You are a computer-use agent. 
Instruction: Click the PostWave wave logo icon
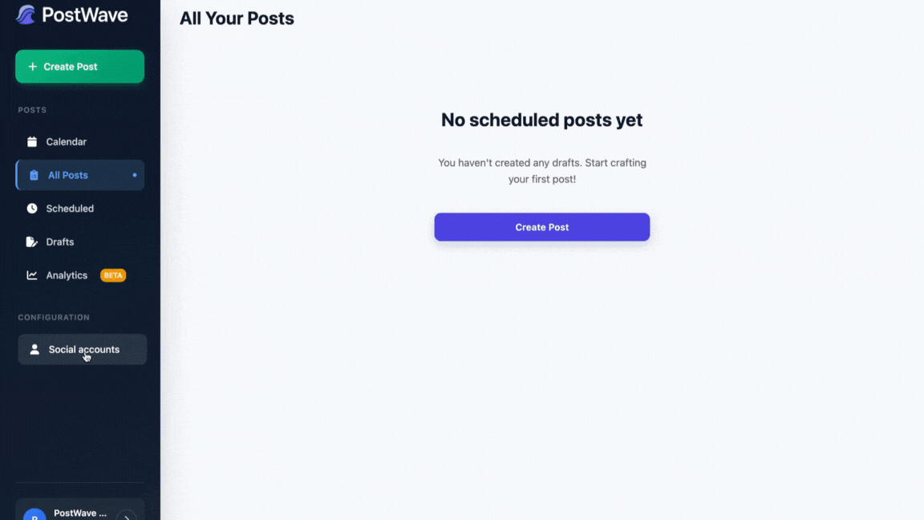click(26, 14)
